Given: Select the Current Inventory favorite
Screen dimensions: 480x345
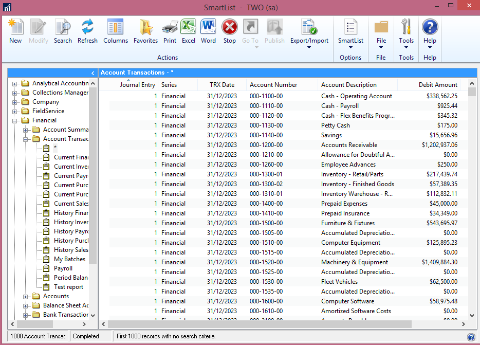Looking at the screenshot, I should click(x=71, y=167).
